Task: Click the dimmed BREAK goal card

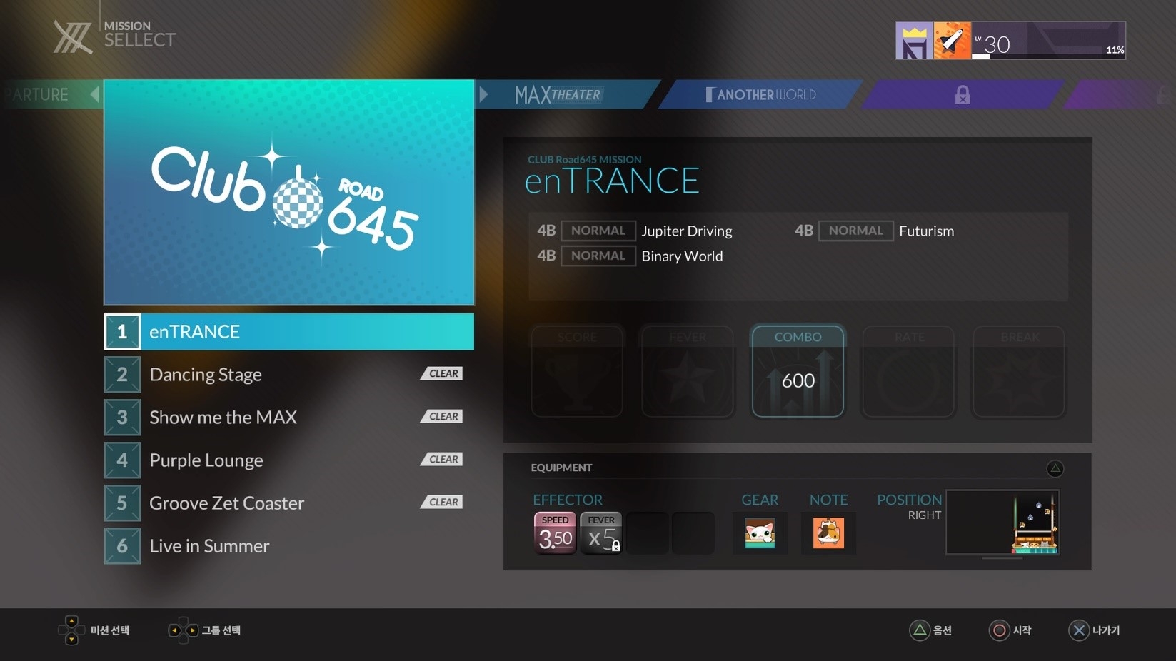Action: pyautogui.click(x=1019, y=371)
